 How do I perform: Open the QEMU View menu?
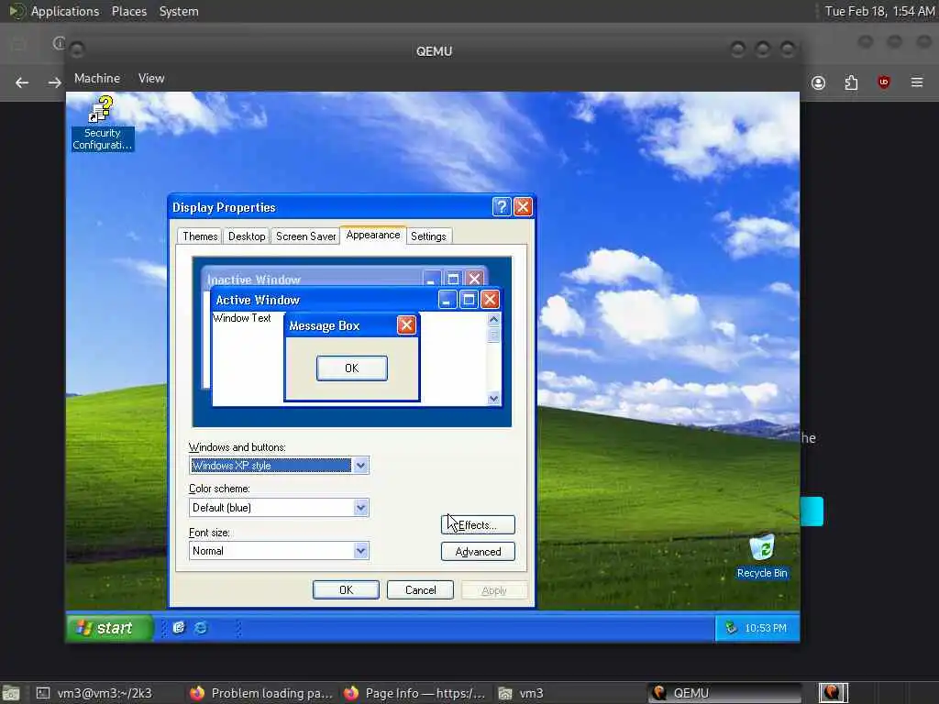point(151,79)
